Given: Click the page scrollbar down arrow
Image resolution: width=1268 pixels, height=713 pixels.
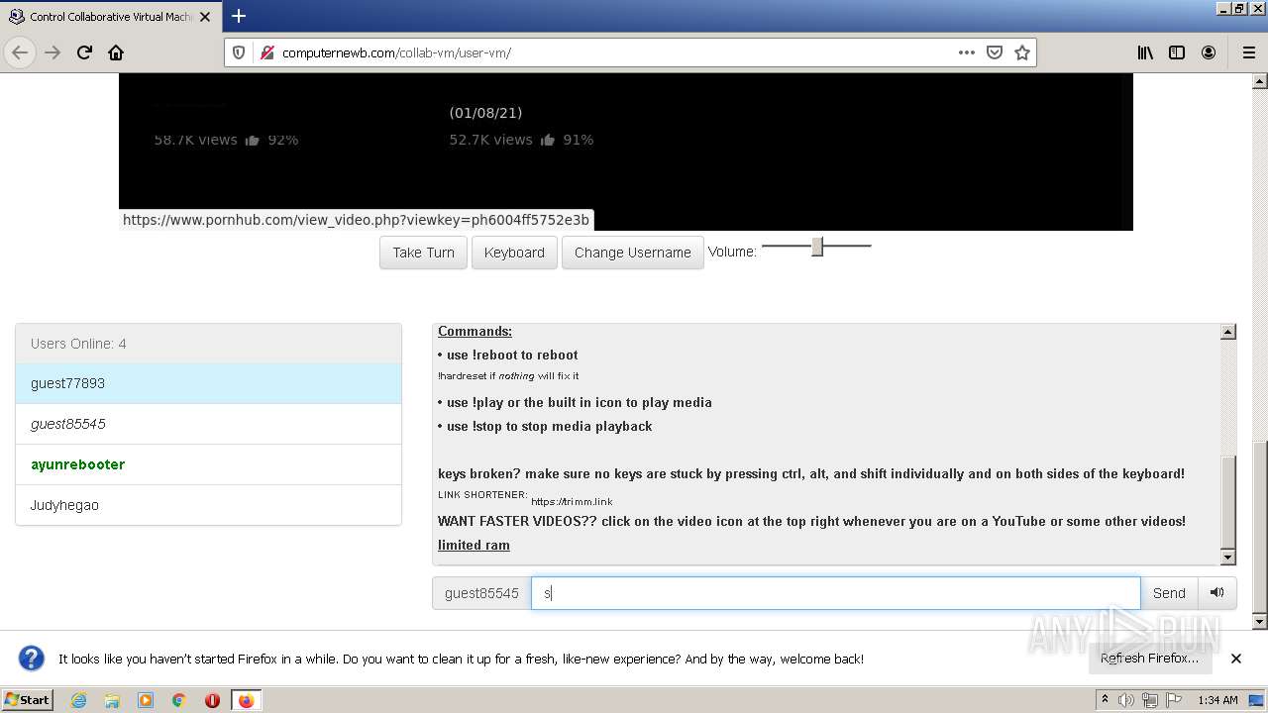Looking at the screenshot, I should point(1260,621).
